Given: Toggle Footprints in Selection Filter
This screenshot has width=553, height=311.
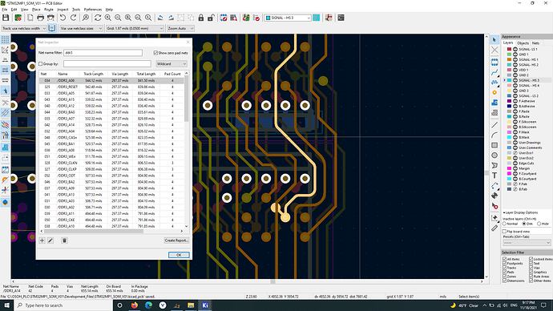Looking at the screenshot, I should coord(504,264).
